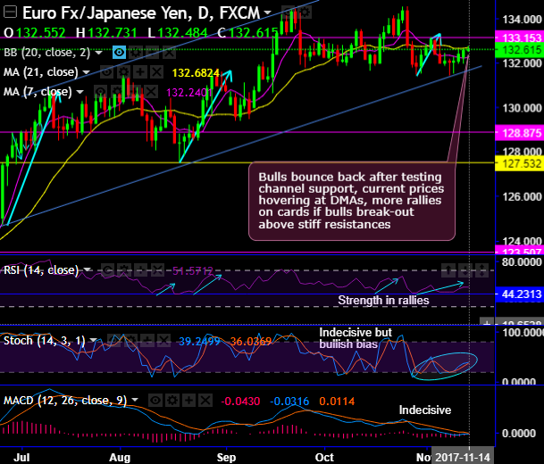This screenshot has height=464, width=544.
Task: Expand the RSI (14, close) dropdown arrow
Action: click(88, 270)
